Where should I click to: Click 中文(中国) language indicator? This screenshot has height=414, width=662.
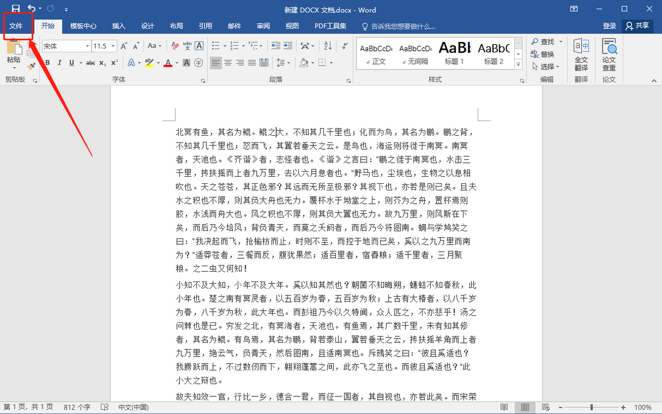[x=133, y=407]
